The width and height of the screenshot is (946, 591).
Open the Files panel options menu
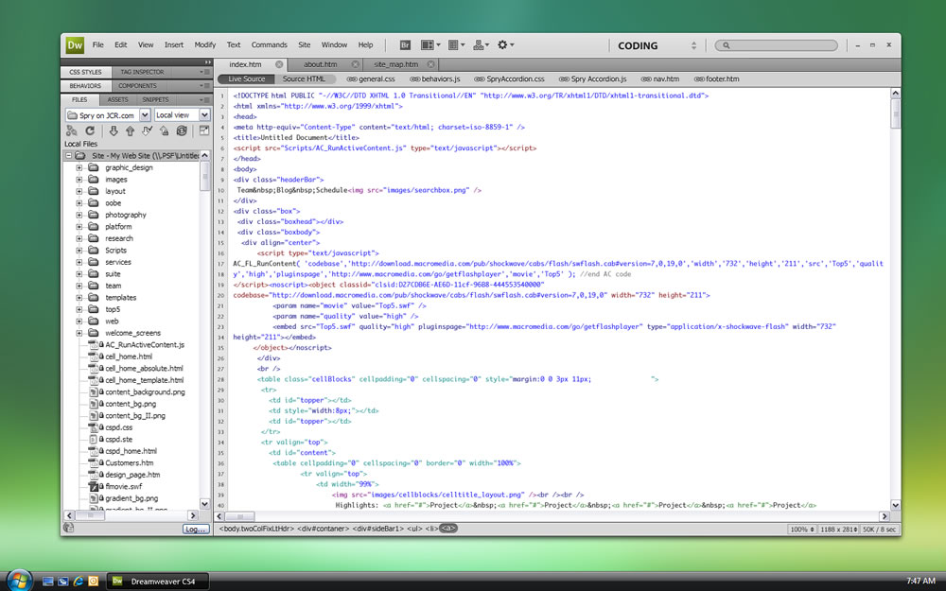pyautogui.click(x=205, y=100)
